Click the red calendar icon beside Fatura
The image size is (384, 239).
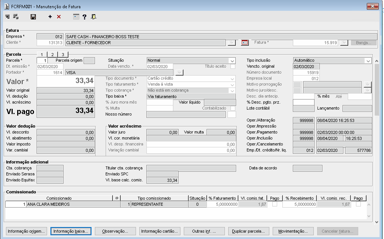tap(245, 43)
